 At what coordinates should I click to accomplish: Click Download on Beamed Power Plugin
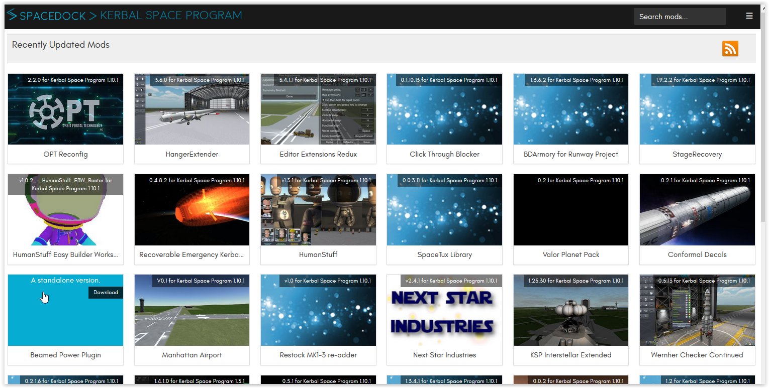pos(106,292)
